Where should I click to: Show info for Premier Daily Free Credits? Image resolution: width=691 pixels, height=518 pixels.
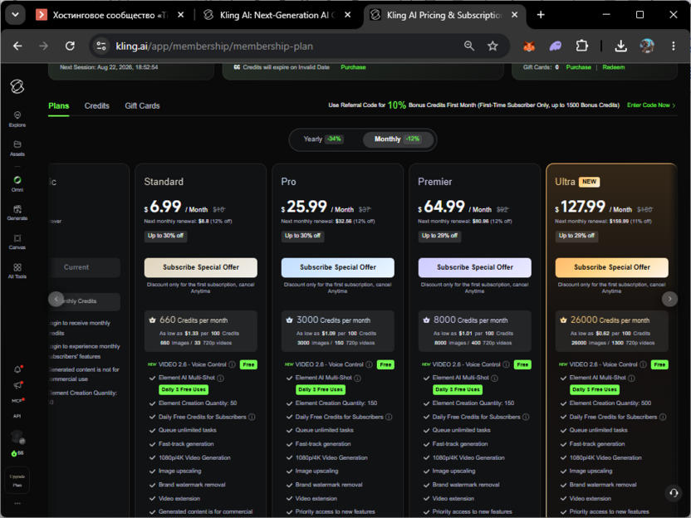[526, 417]
